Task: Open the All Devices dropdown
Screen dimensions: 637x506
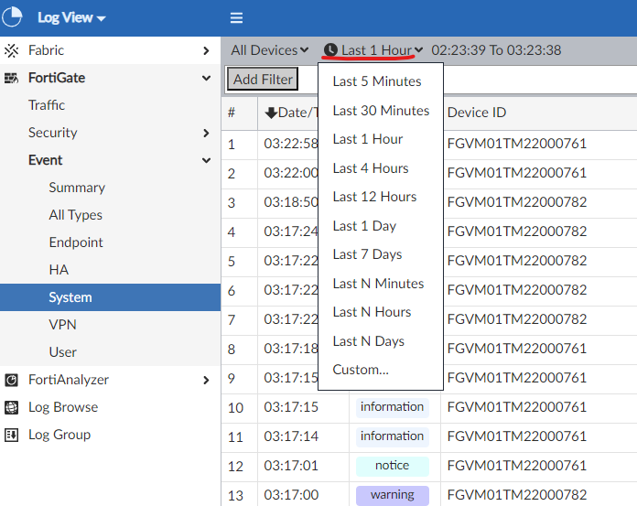Action: coord(270,50)
